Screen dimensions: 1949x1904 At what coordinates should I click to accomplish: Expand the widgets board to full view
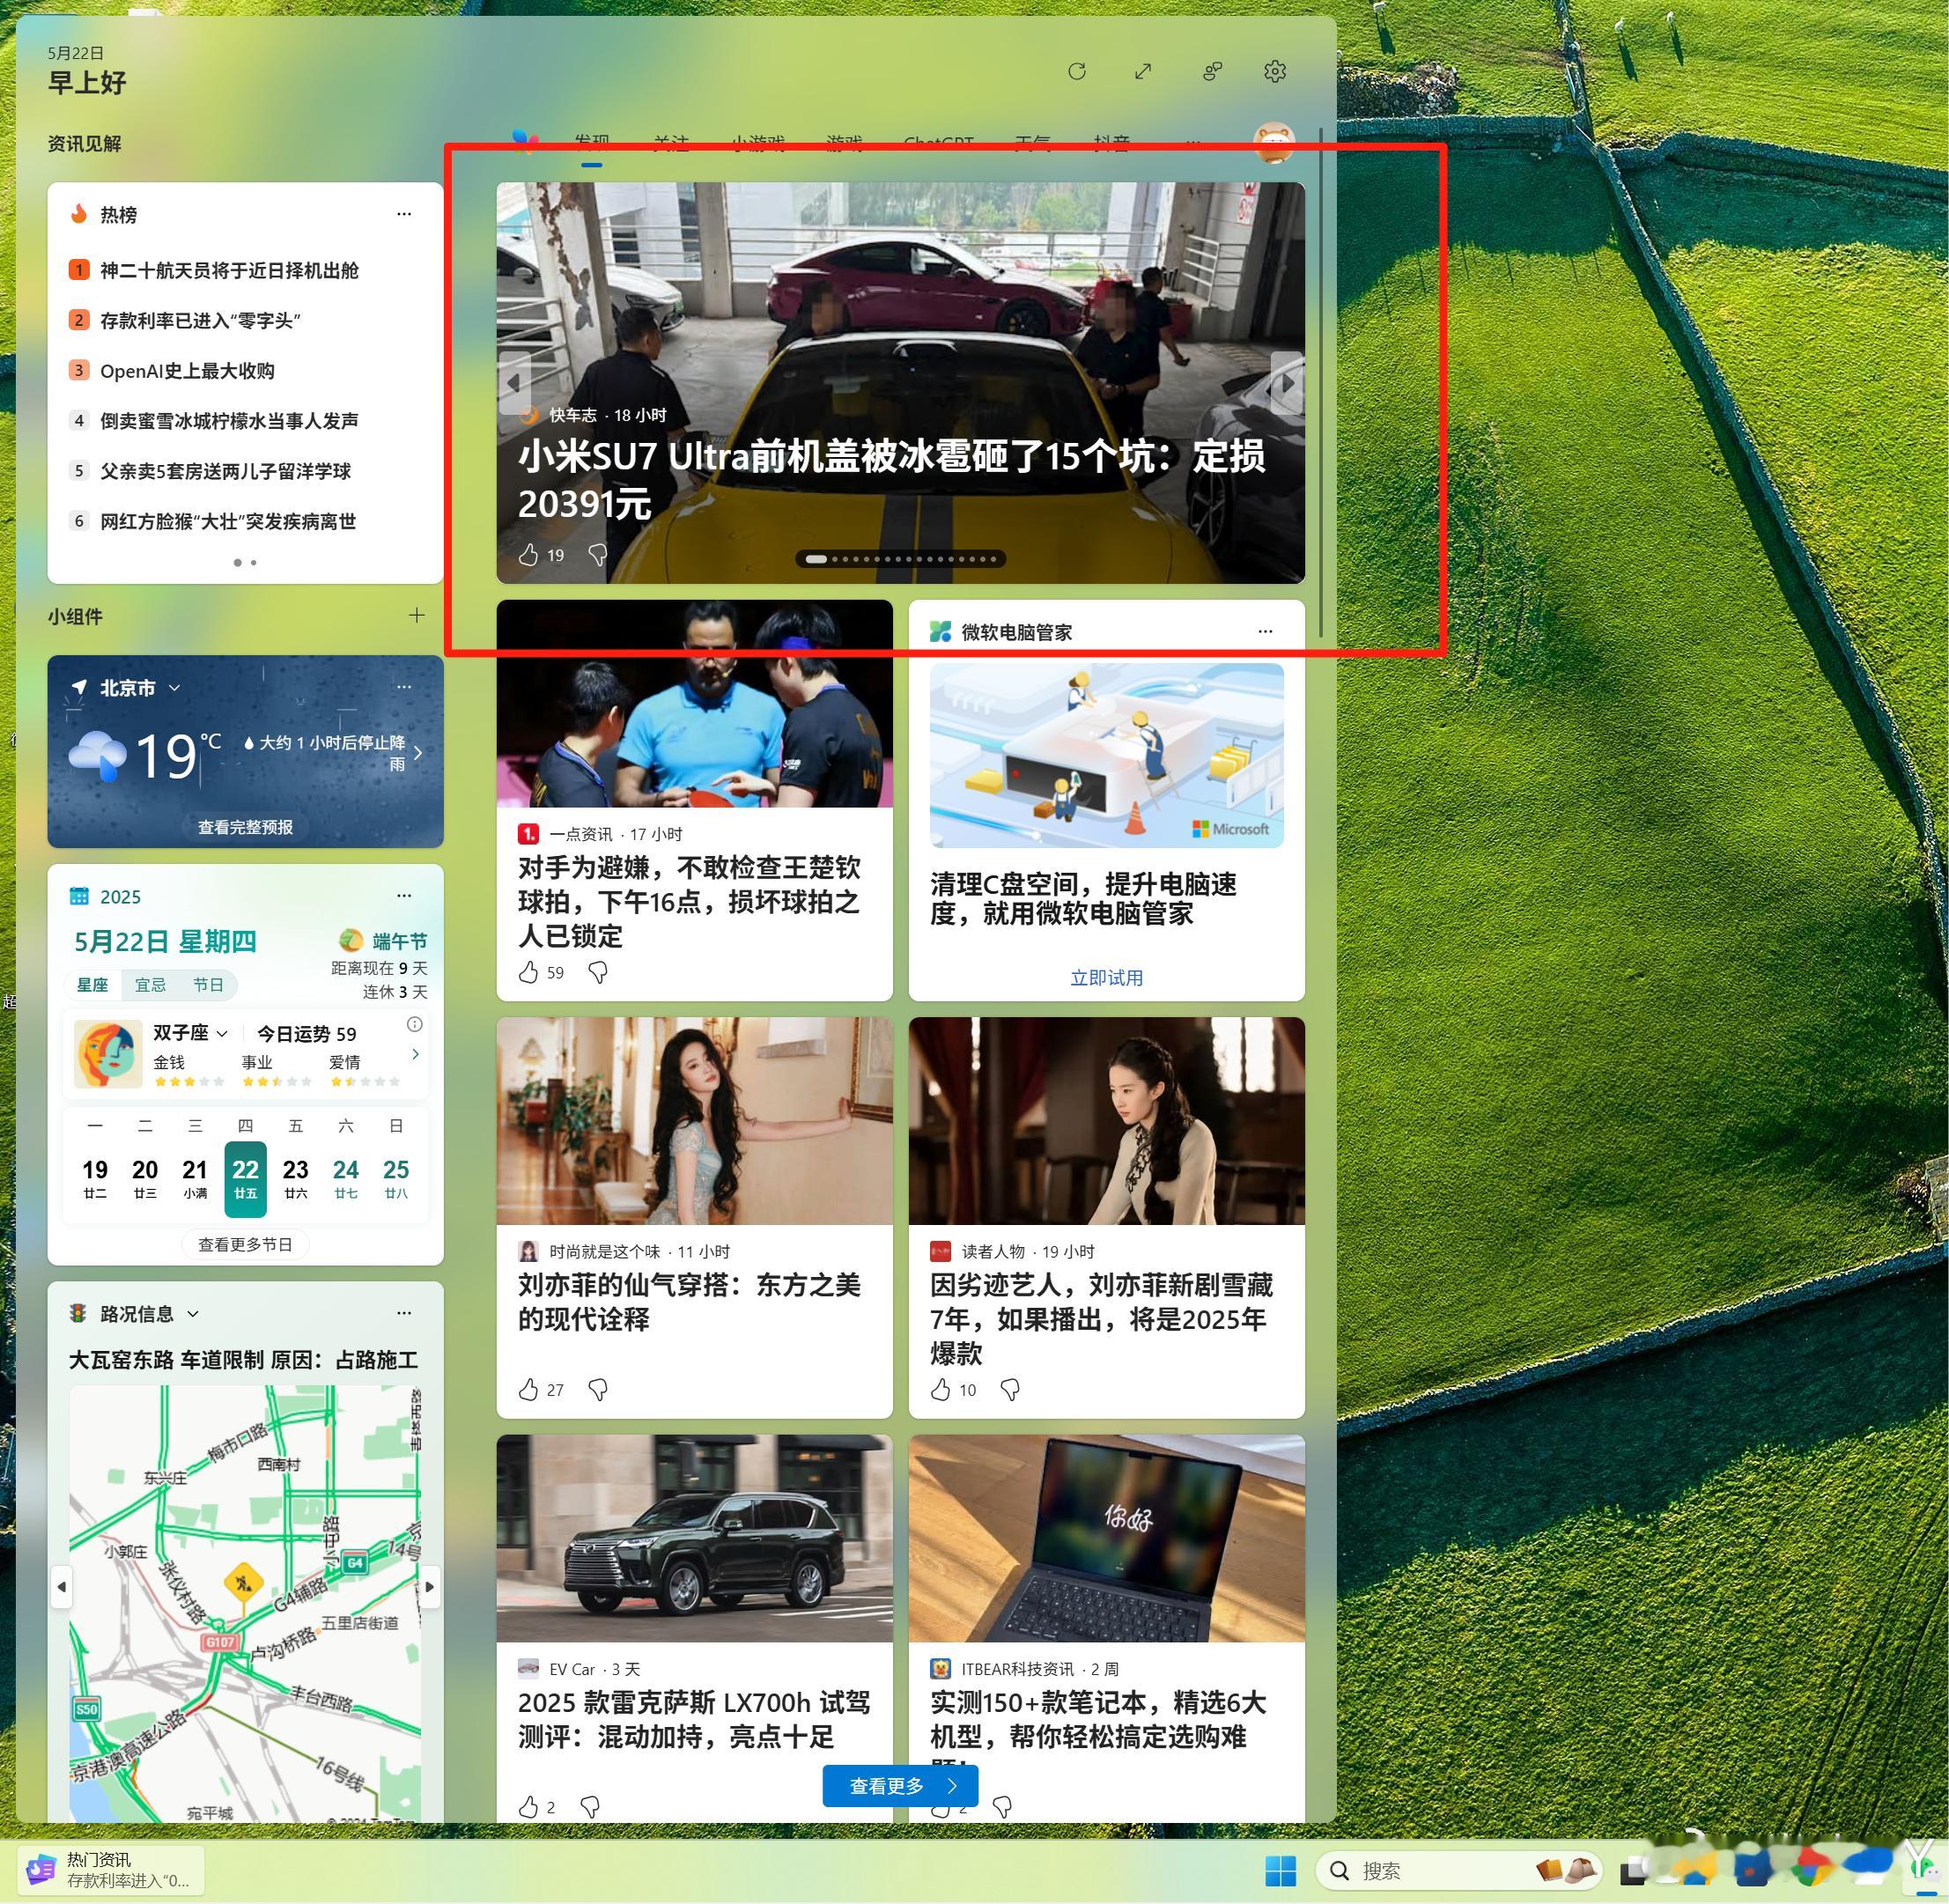[x=1143, y=71]
